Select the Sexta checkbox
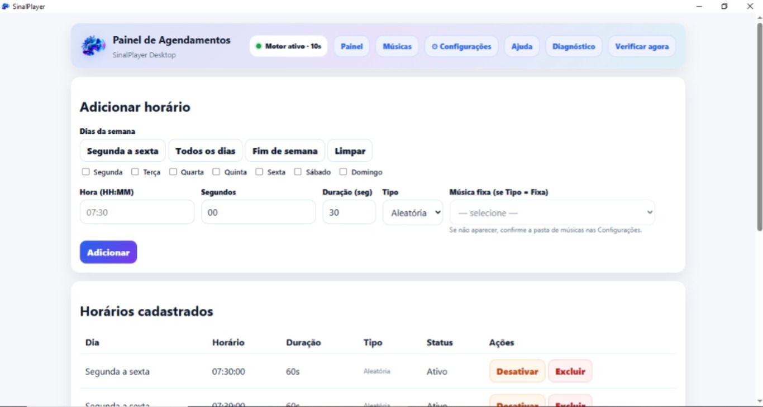 point(259,172)
